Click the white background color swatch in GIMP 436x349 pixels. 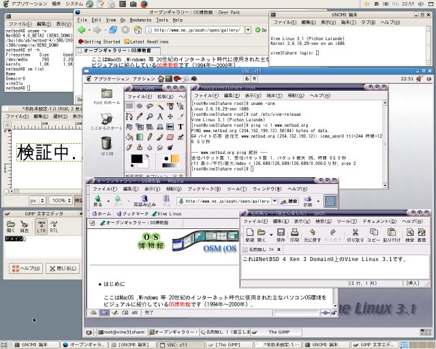pyautogui.click(x=144, y=164)
